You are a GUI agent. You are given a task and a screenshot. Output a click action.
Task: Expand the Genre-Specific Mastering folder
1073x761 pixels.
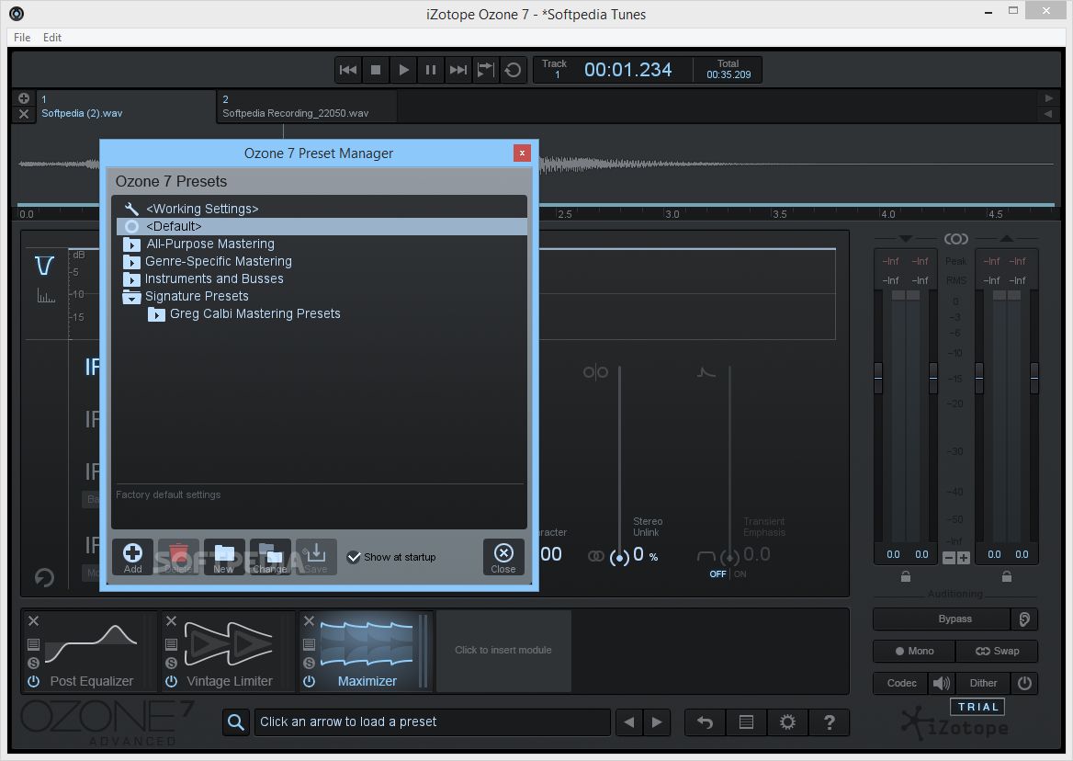[x=131, y=262]
